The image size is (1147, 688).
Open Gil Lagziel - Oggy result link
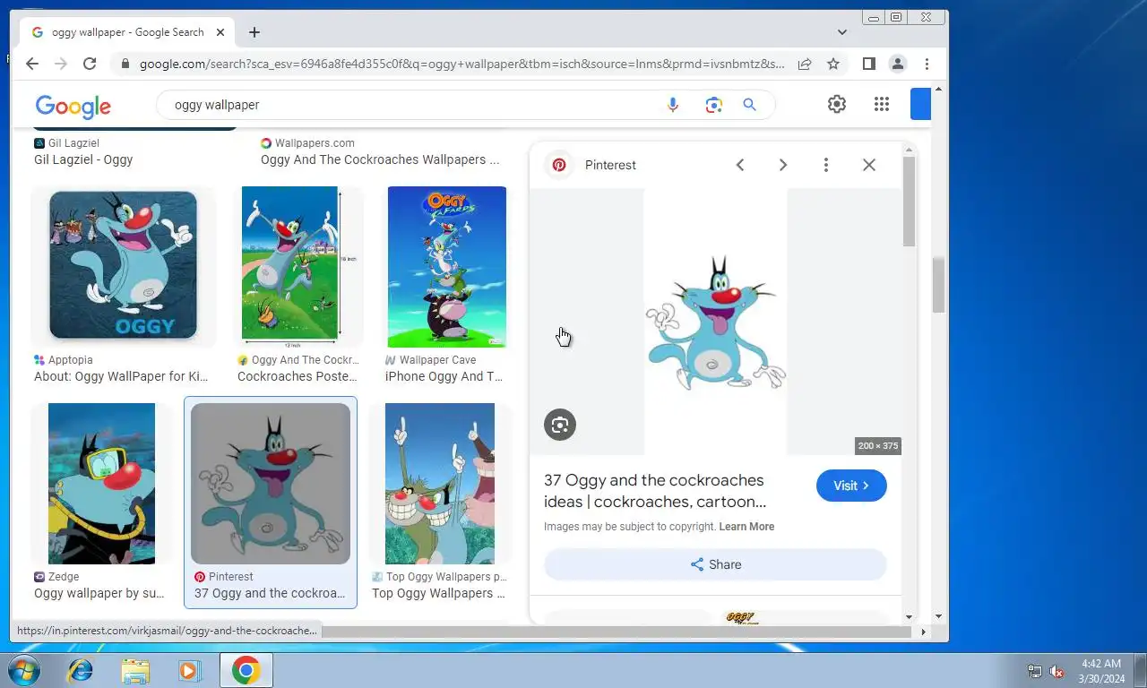point(83,159)
